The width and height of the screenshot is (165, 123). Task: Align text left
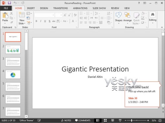point(81,23)
